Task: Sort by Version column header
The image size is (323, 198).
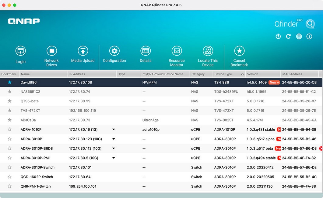Action: click(263, 74)
